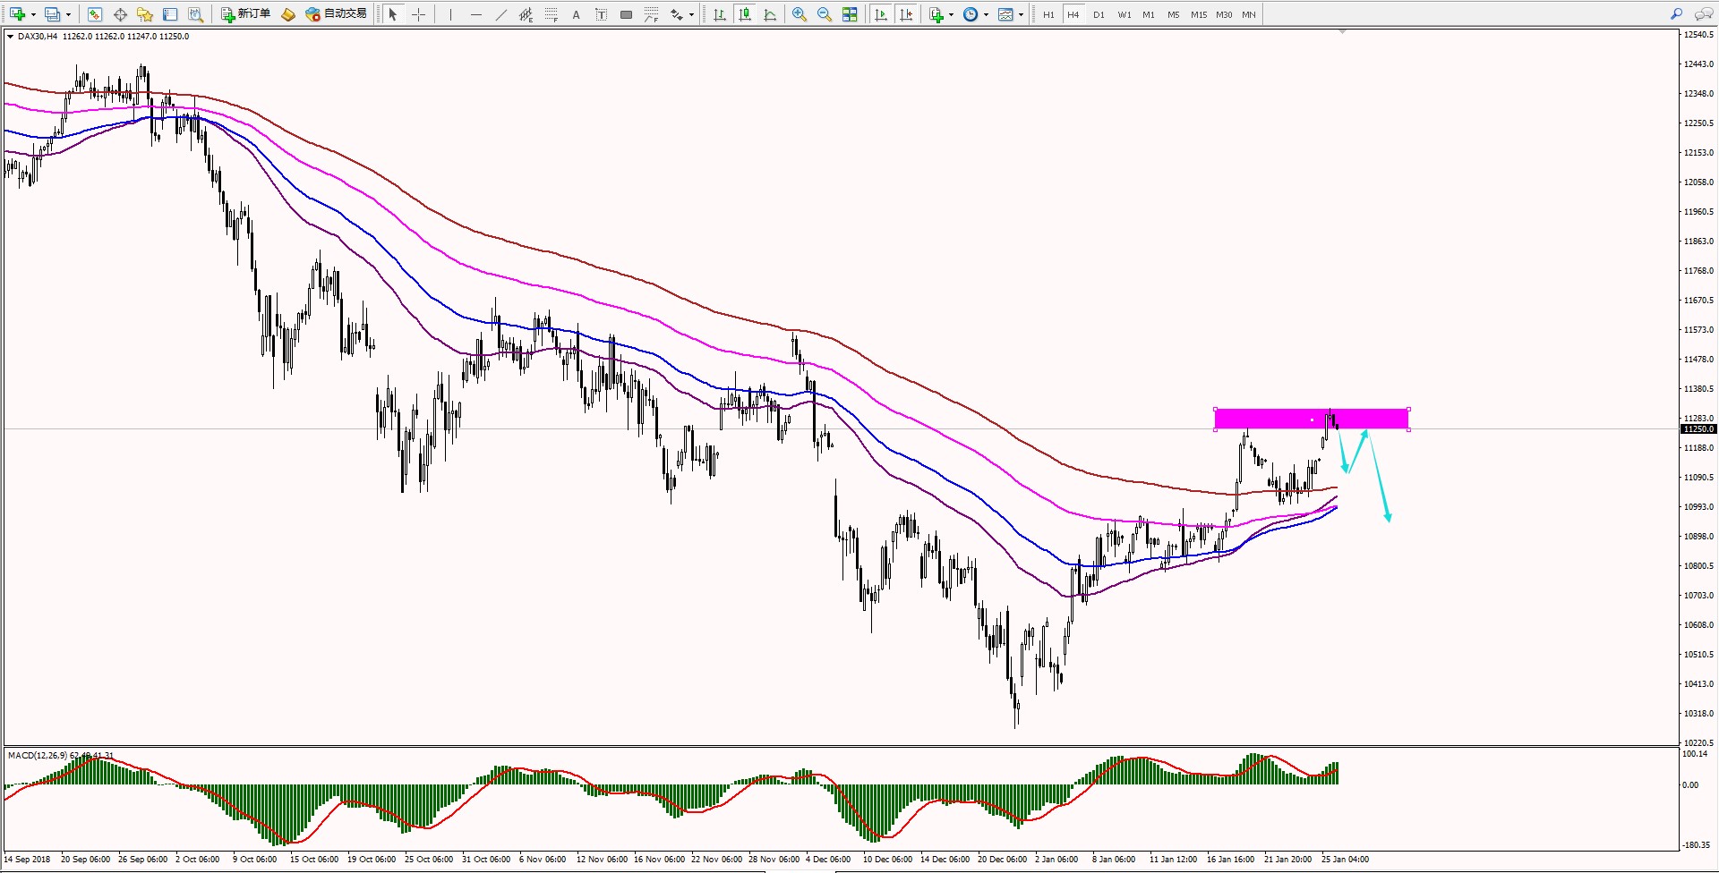Select the horizontal line drawing tool
1719x873 pixels.
475,14
